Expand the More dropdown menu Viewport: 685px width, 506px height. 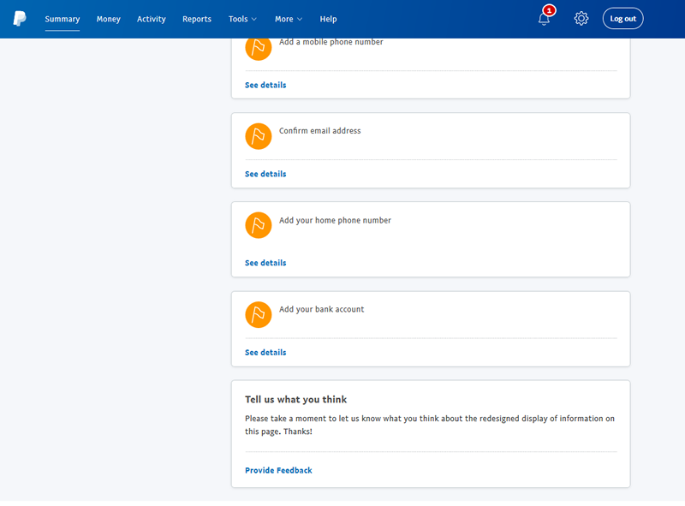289,19
